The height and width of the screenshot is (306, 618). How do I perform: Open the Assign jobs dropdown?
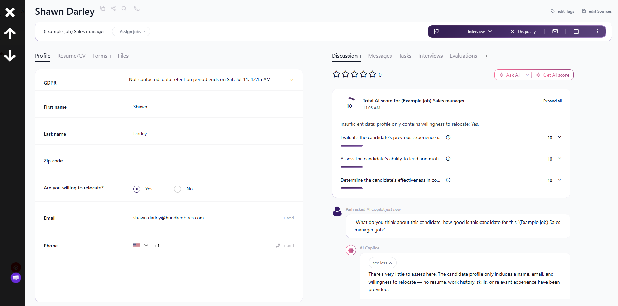click(x=131, y=31)
